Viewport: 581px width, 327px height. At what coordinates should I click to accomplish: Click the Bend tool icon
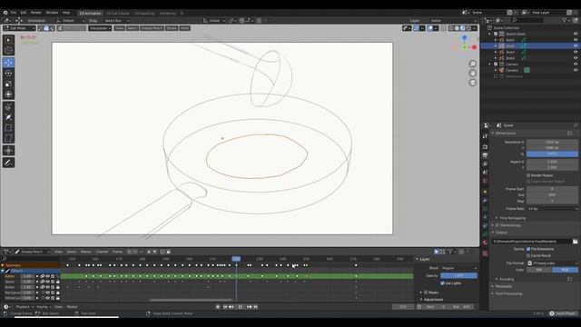(8, 128)
